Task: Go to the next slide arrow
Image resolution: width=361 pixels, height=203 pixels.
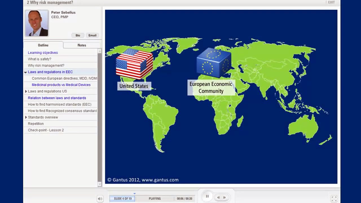Action: [224, 198]
